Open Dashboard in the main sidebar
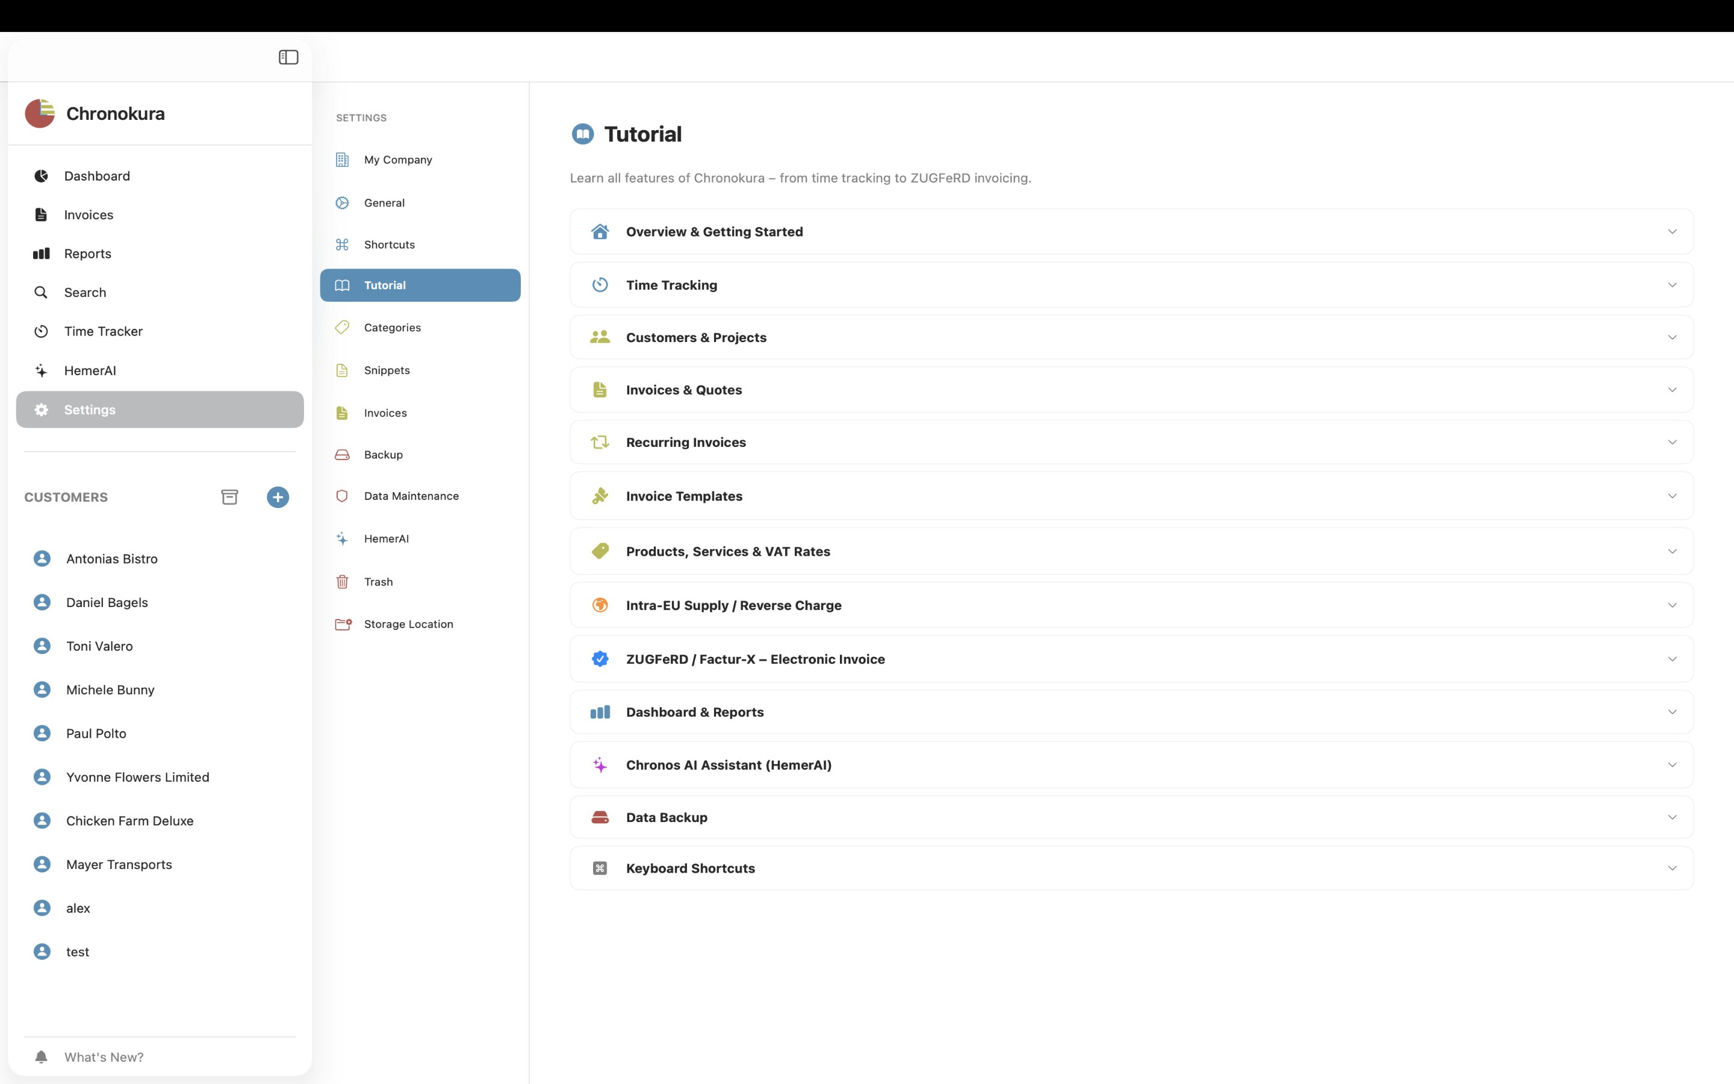This screenshot has width=1734, height=1084. pyautogui.click(x=160, y=176)
